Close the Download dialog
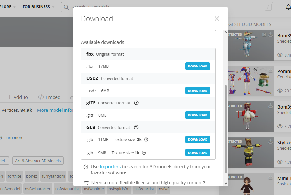Image resolution: width=291 pixels, height=195 pixels. click(217, 19)
